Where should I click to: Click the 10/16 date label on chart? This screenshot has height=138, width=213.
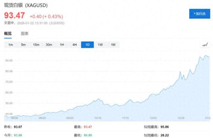coord(98,117)
